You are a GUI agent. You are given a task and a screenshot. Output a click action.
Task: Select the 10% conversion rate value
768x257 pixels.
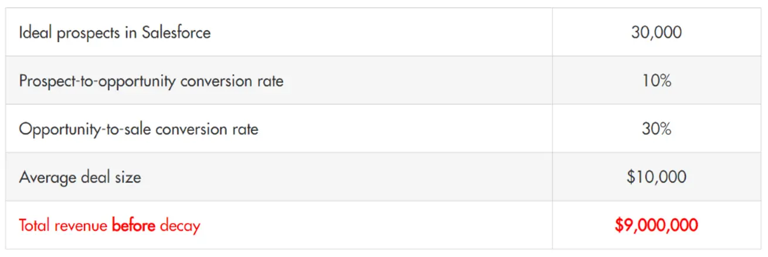pos(657,80)
